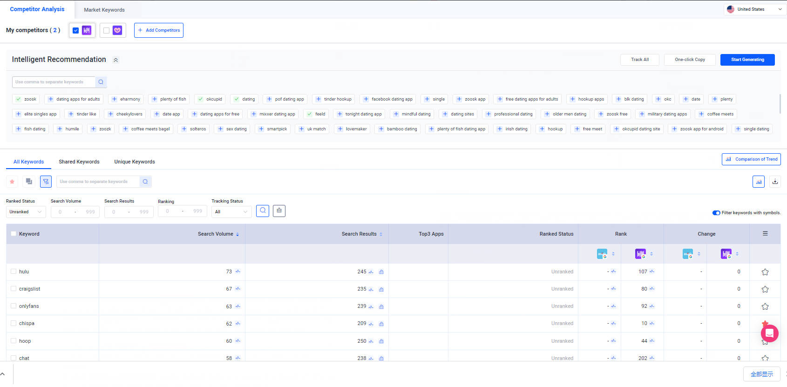Sort by Search Volume column arrows
Viewport: 787px width, 387px height.
(x=237, y=234)
